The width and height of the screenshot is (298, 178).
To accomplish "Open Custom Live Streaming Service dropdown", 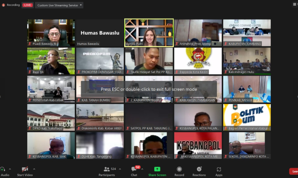I will click(60, 5).
